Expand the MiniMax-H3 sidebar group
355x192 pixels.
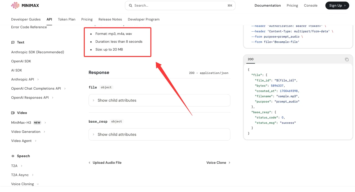[x=29, y=123]
